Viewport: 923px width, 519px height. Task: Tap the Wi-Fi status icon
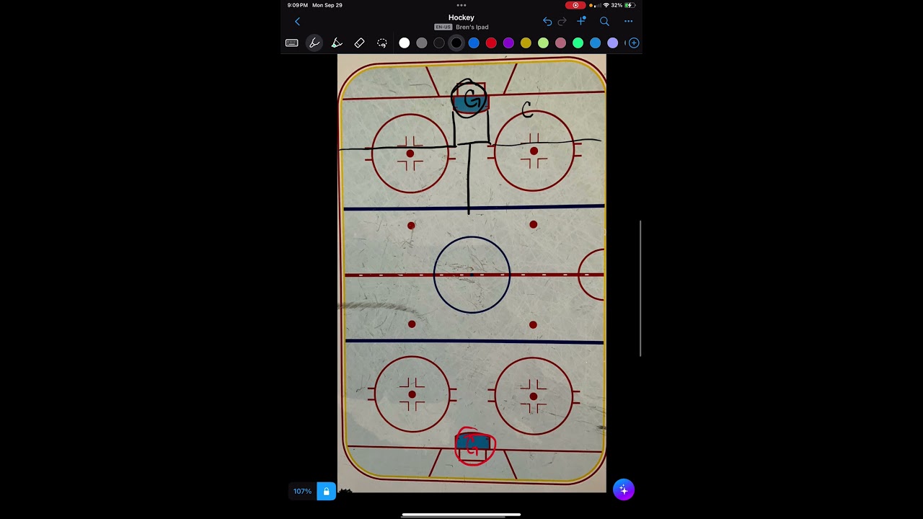606,5
